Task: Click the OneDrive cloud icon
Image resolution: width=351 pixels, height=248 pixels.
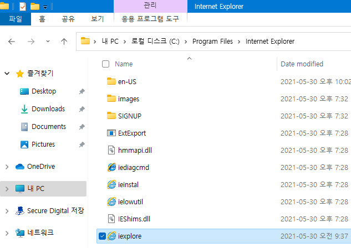Action: [x=20, y=167]
